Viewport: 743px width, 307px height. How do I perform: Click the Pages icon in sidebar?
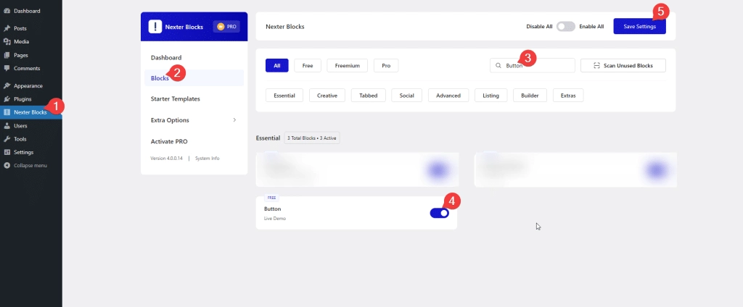7,55
